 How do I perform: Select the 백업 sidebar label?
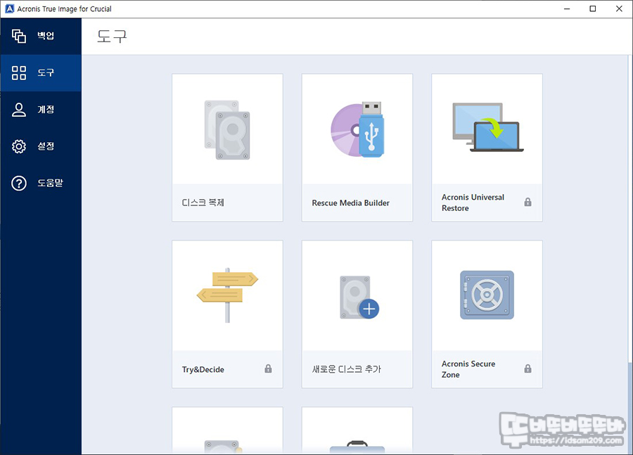pos(46,36)
